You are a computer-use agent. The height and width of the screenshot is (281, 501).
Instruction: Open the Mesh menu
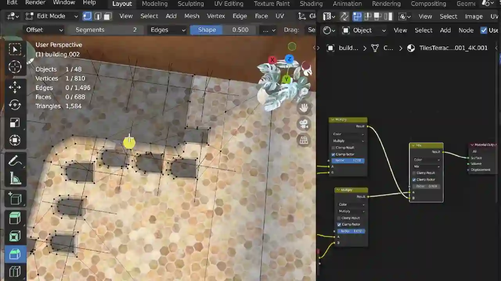coord(192,16)
